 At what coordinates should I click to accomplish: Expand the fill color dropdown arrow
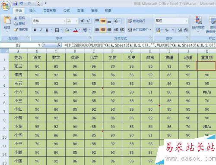[71, 30]
